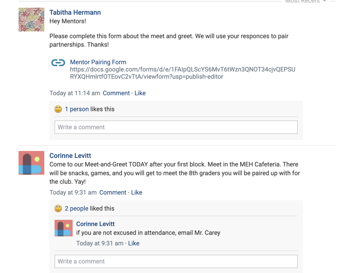Screen dimensions: 342x273
Task: Comment on Tabitha Hermann's 11:14 am post
Action: click(116, 93)
